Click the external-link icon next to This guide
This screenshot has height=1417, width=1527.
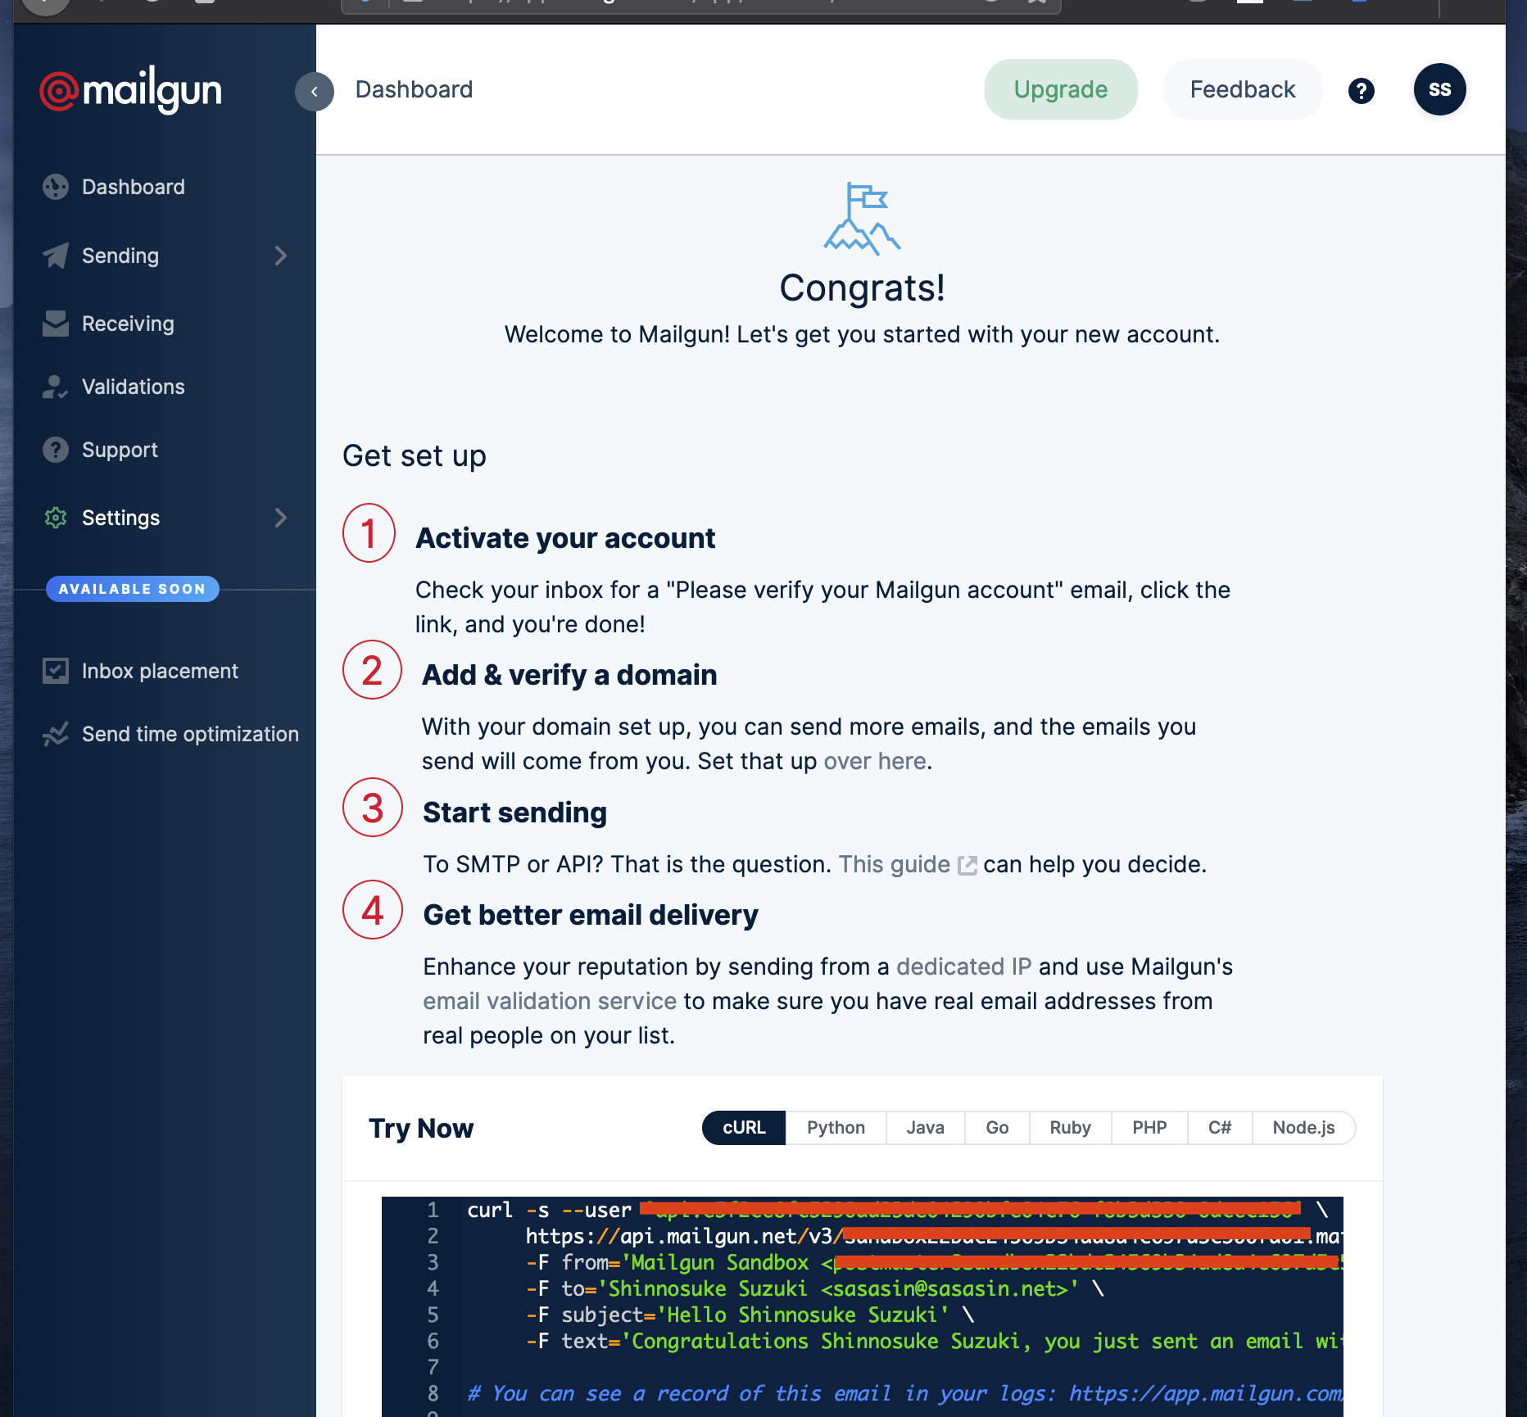(967, 865)
